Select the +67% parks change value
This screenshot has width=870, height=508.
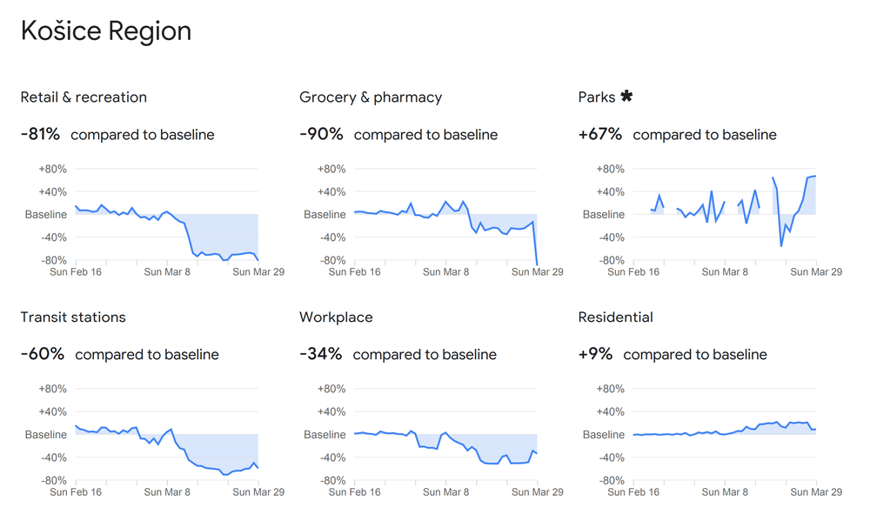click(600, 135)
